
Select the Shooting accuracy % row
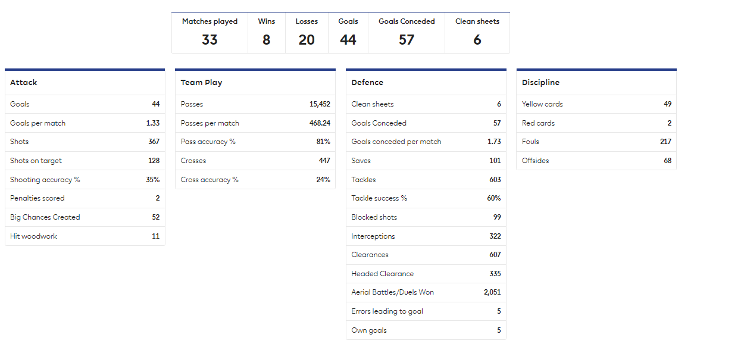[x=85, y=180]
